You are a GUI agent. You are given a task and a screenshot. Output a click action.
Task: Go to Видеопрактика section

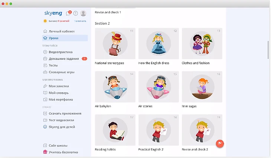61,52
